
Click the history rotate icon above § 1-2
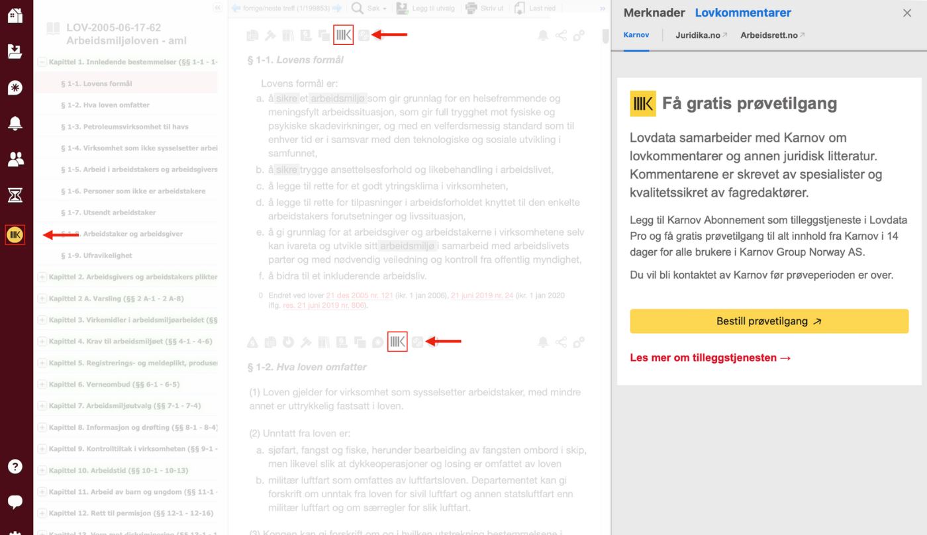pyautogui.click(x=288, y=342)
